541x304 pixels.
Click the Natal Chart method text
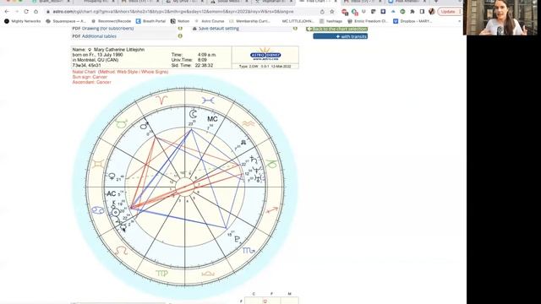coord(120,72)
